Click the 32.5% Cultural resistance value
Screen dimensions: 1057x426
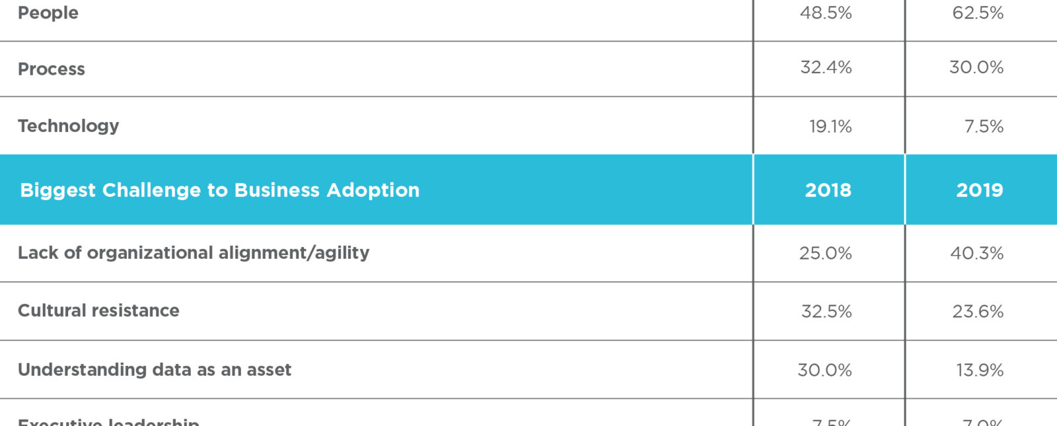[x=826, y=311]
